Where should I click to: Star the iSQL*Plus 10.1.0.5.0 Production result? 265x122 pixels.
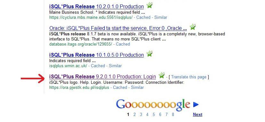[x=149, y=54]
